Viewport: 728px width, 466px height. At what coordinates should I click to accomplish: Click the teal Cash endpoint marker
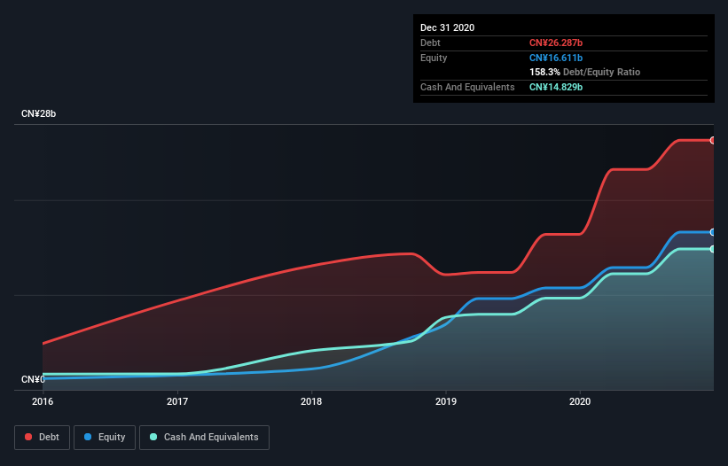pos(713,249)
